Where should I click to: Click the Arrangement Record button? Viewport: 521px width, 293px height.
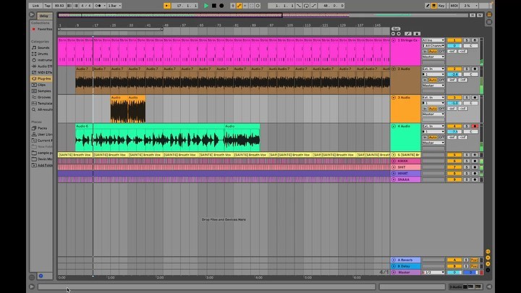[x=221, y=5]
